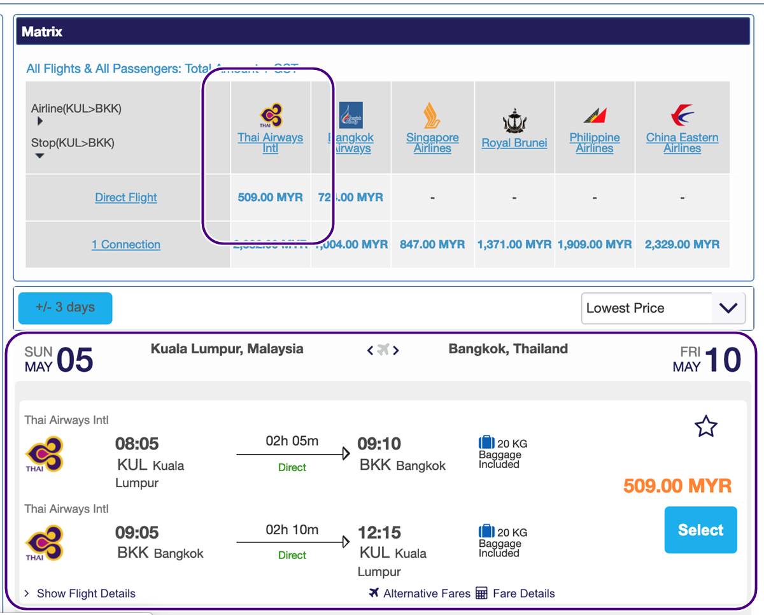Click the baggage icon on the BKK to KUL flight
This screenshot has height=615, width=764.
tap(486, 531)
